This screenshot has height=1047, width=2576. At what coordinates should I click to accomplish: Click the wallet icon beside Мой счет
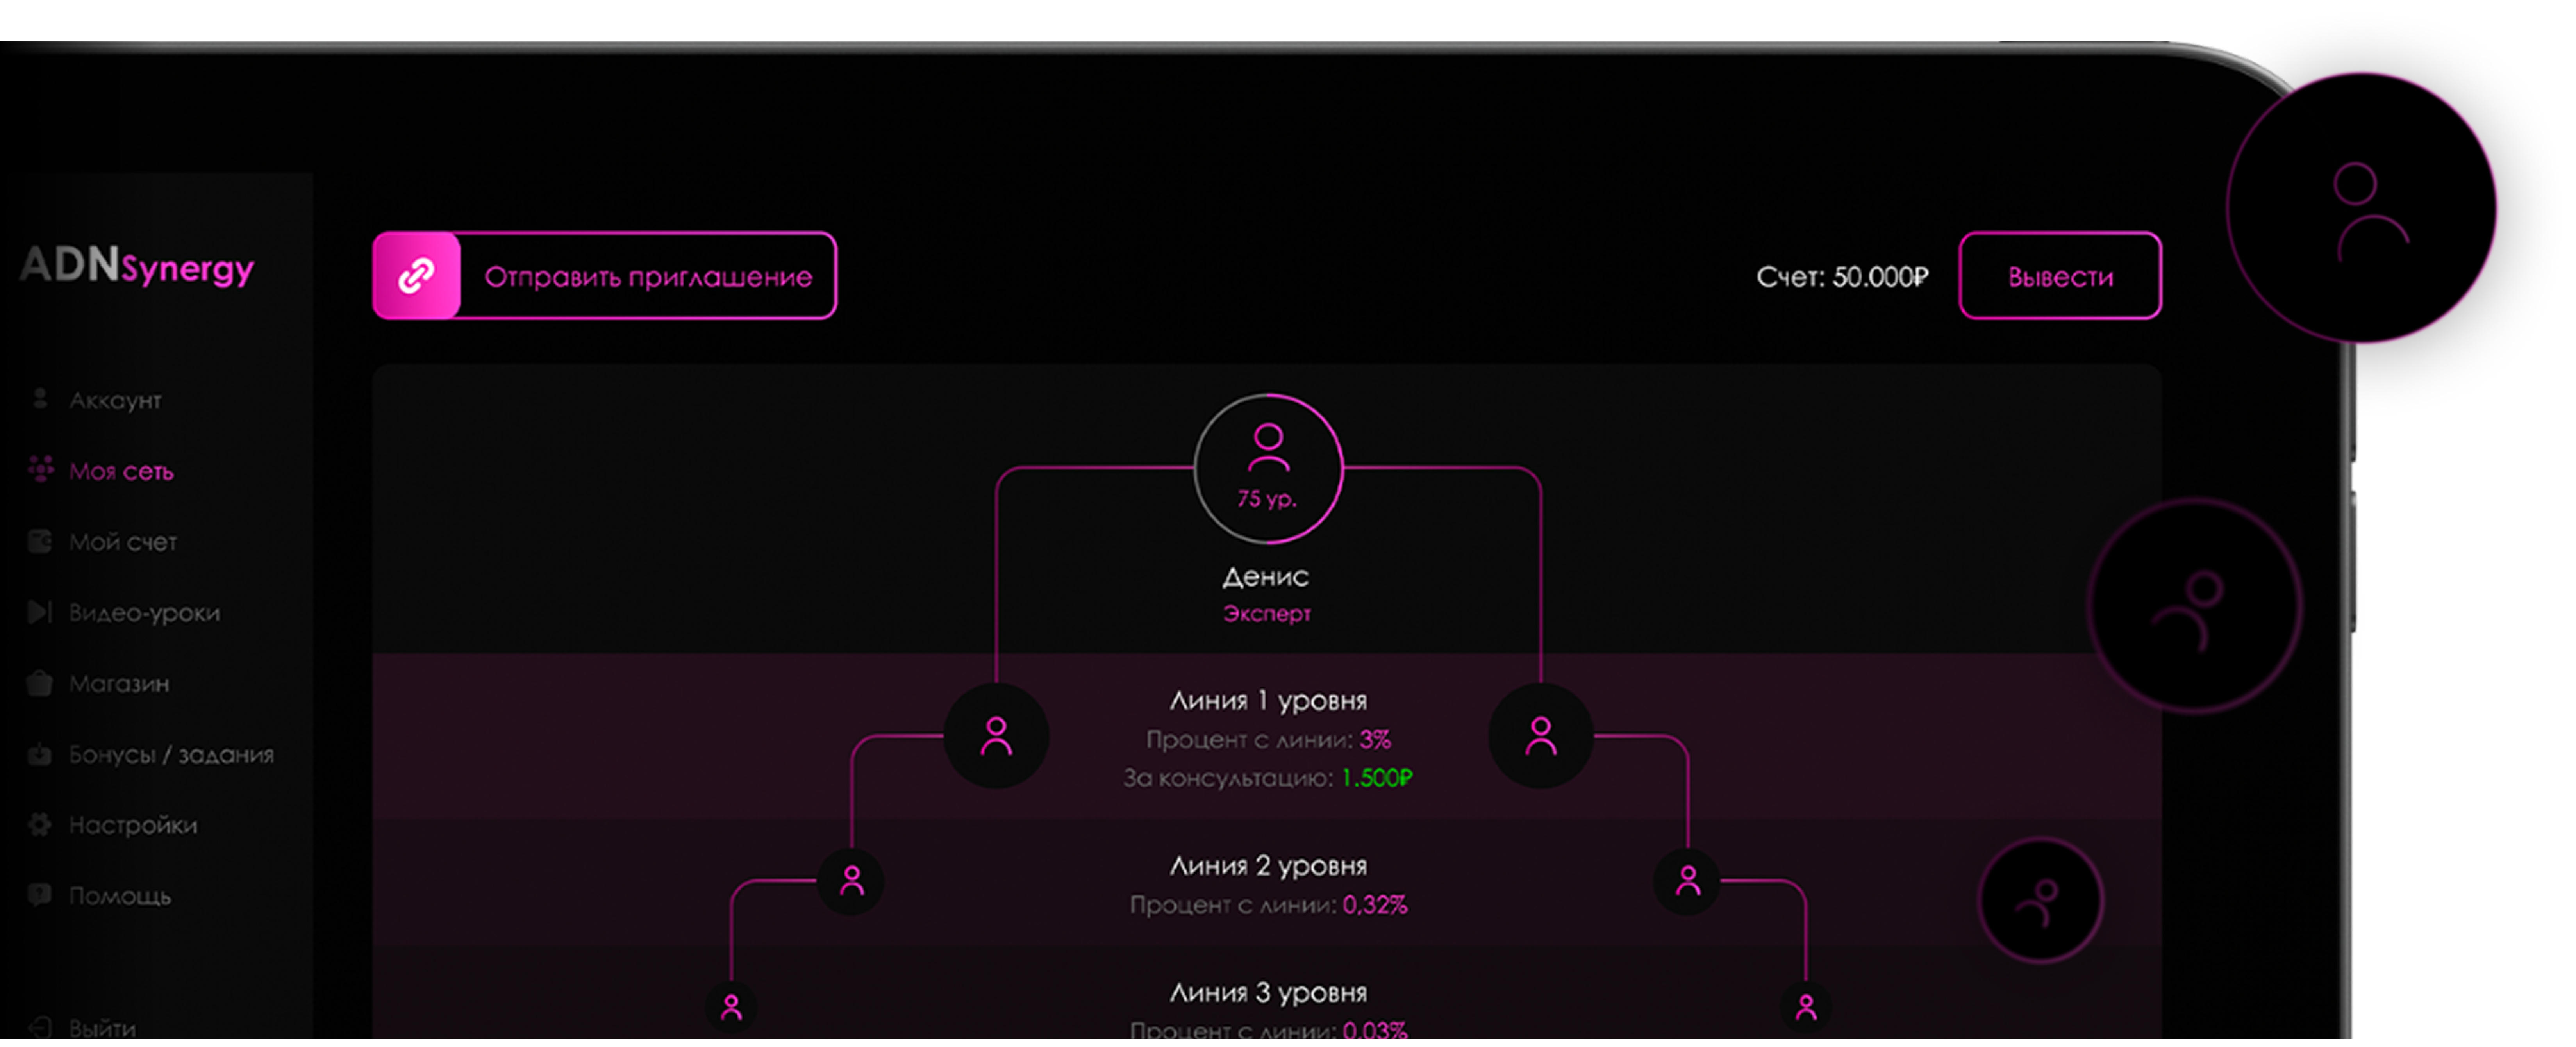pos(40,541)
